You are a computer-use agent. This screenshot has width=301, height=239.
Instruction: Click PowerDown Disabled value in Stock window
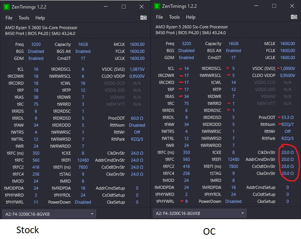pyautogui.click(x=83, y=202)
